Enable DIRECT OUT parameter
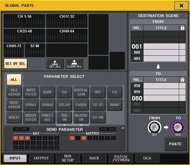Screen dimensions: 190x165 pyautogui.click(x=48, y=118)
